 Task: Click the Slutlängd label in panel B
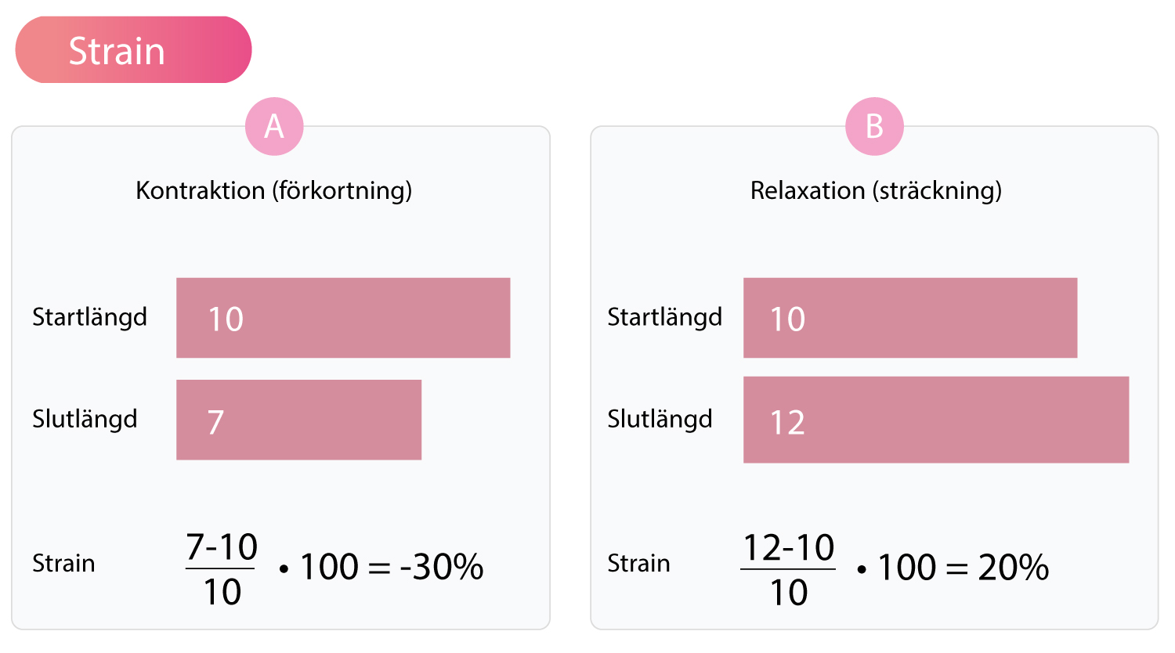(x=660, y=419)
